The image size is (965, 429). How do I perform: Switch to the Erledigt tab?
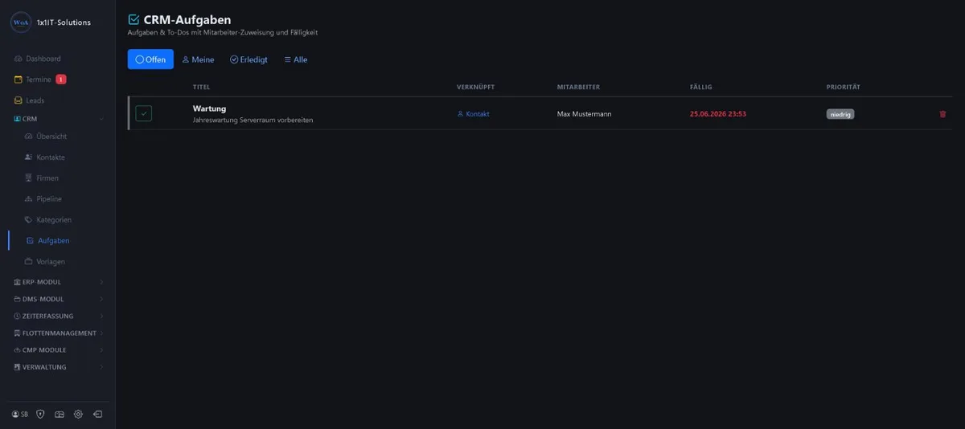(248, 59)
